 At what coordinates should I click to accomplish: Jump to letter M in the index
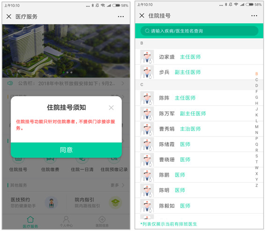click(x=257, y=127)
